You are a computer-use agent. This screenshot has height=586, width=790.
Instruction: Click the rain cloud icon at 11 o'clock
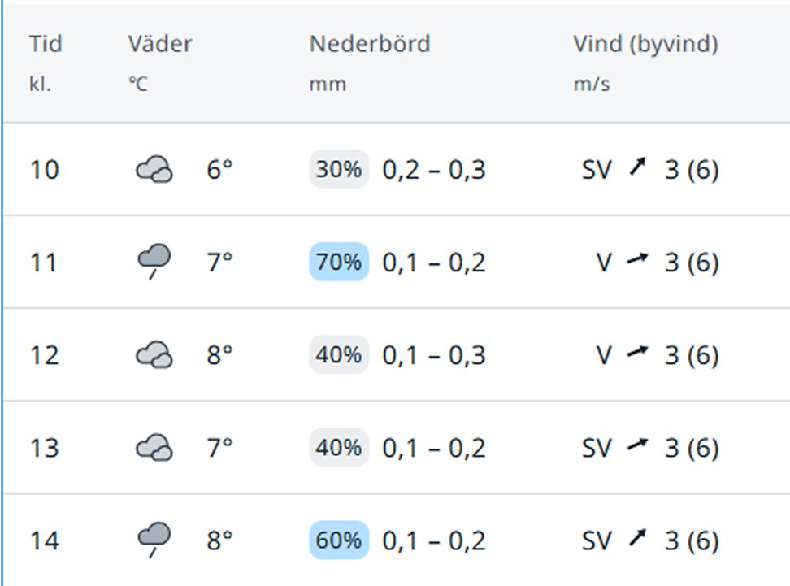154,262
